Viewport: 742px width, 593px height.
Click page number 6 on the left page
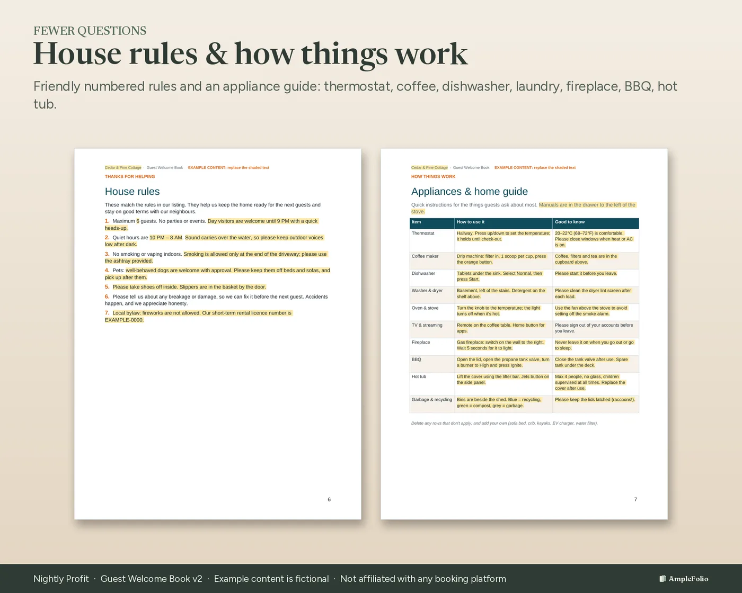pos(329,500)
